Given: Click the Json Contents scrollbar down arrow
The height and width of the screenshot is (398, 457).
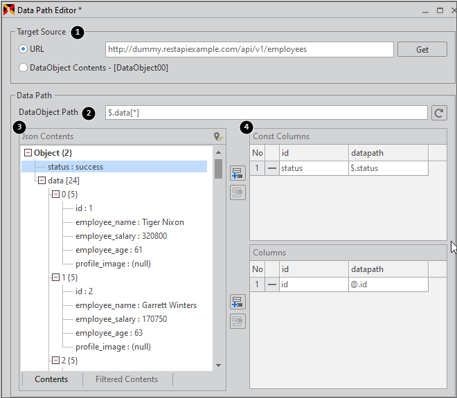Looking at the screenshot, I should click(x=218, y=365).
